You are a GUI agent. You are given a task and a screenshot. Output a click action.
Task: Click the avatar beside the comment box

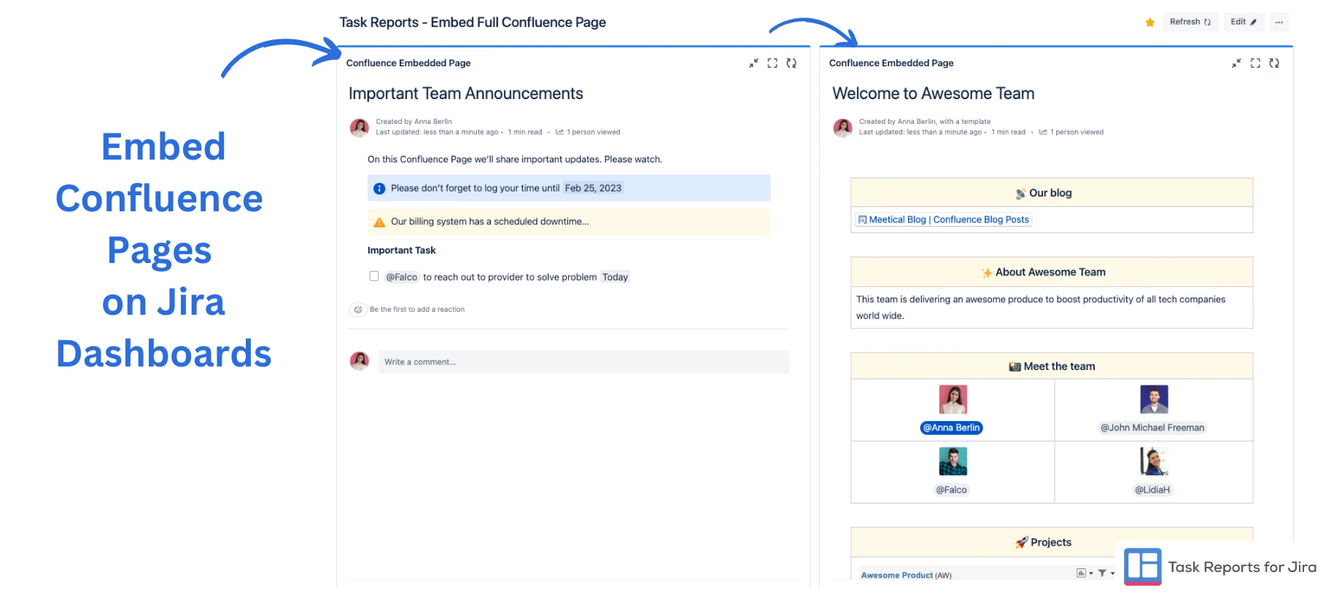click(360, 361)
